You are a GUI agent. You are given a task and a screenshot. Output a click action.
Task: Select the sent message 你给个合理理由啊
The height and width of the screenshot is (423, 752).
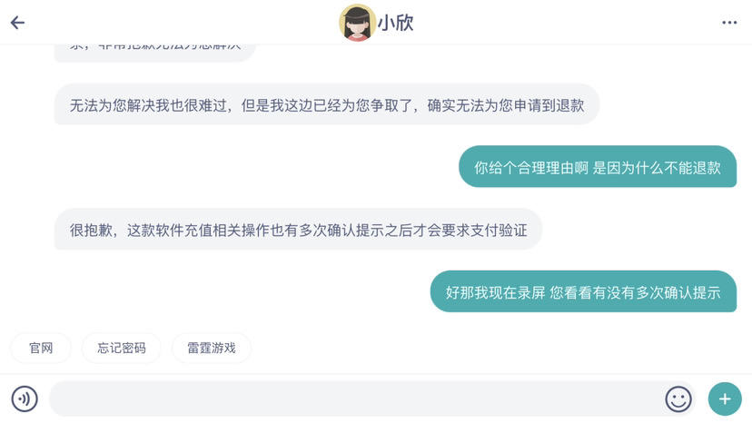(597, 167)
